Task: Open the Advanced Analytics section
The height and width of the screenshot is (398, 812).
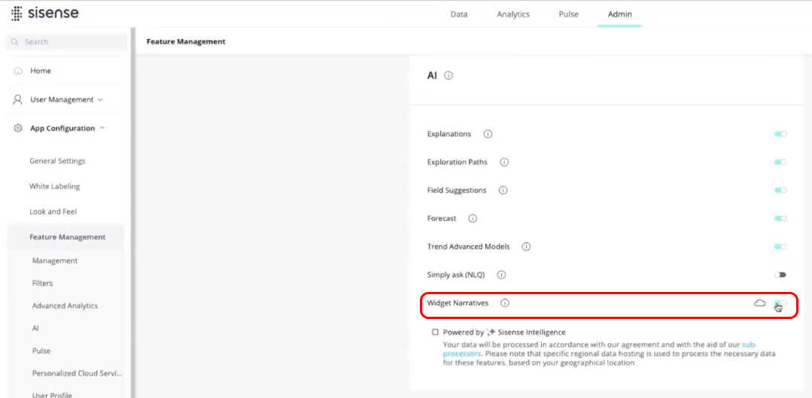Action: [x=65, y=306]
